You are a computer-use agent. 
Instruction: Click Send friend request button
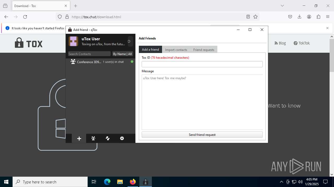pyautogui.click(x=202, y=135)
